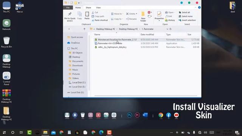
Task: Open the New item dropdown icon
Action: pos(150,12)
